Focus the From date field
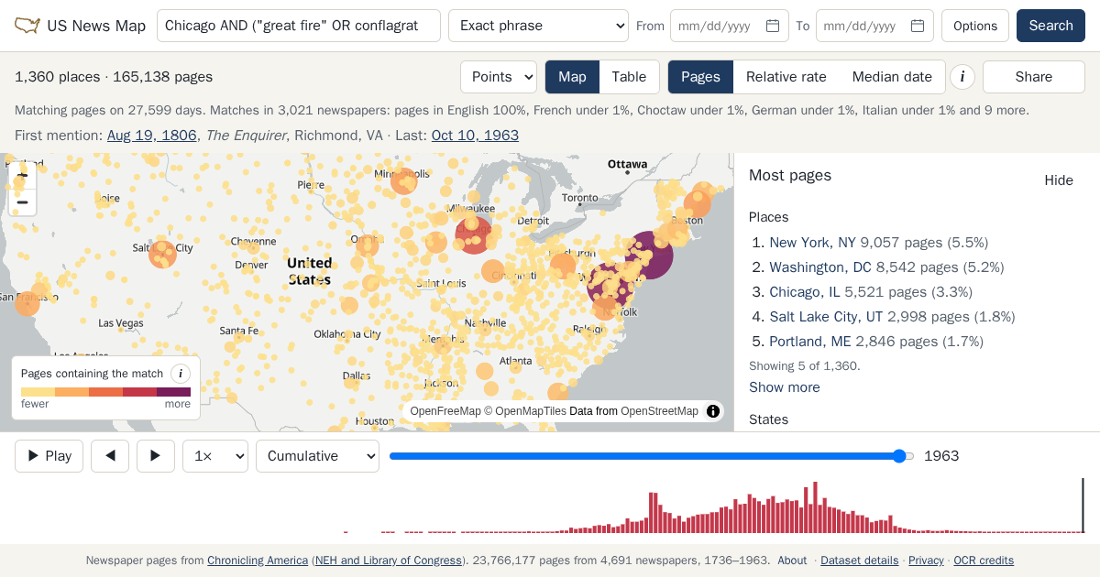The width and height of the screenshot is (1100, 577). point(730,26)
